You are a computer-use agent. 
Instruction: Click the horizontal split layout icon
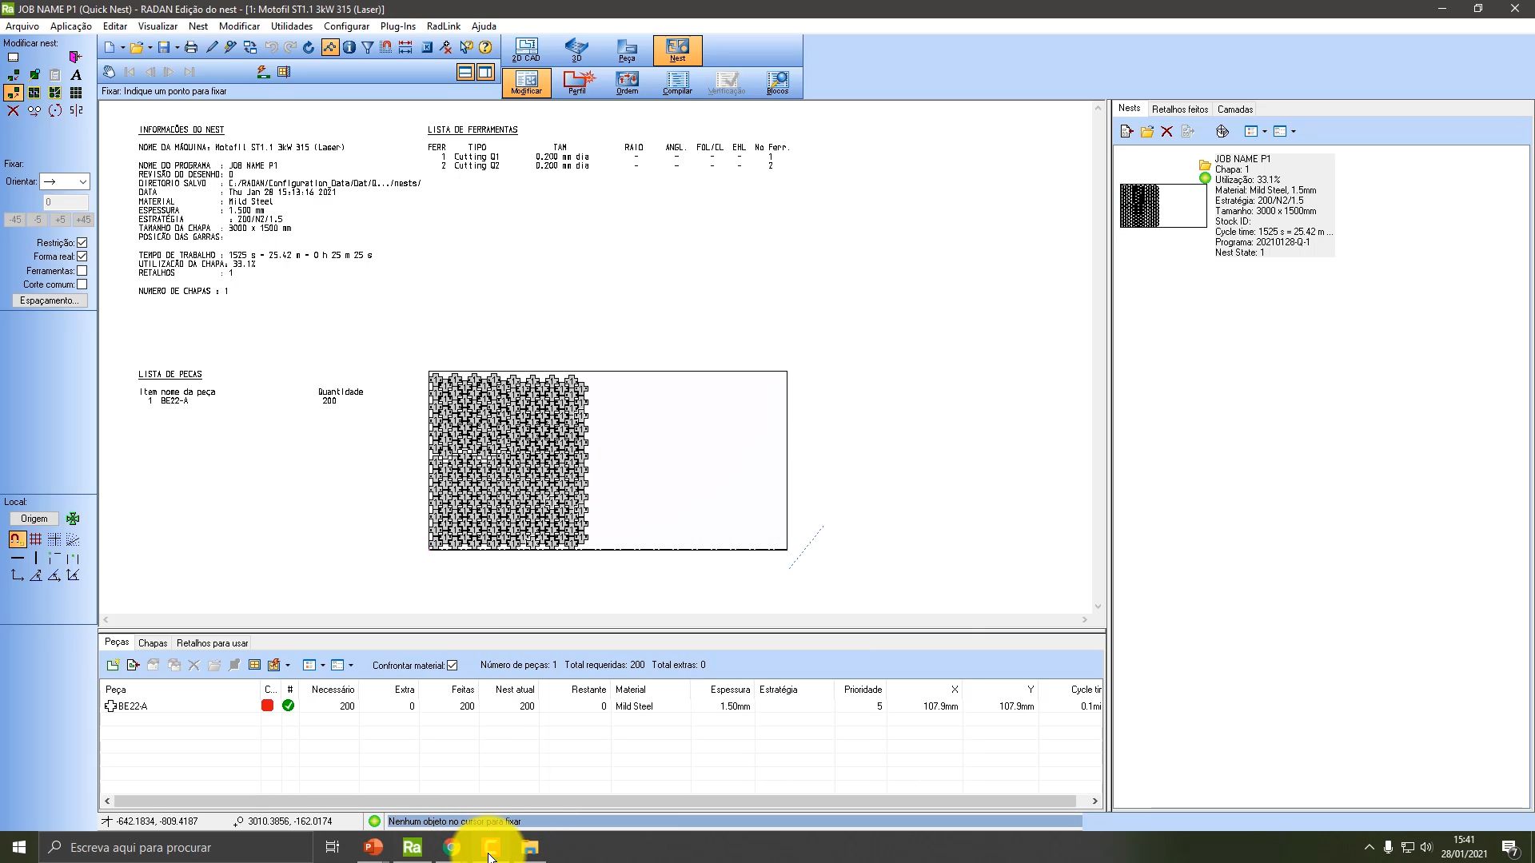click(x=465, y=73)
